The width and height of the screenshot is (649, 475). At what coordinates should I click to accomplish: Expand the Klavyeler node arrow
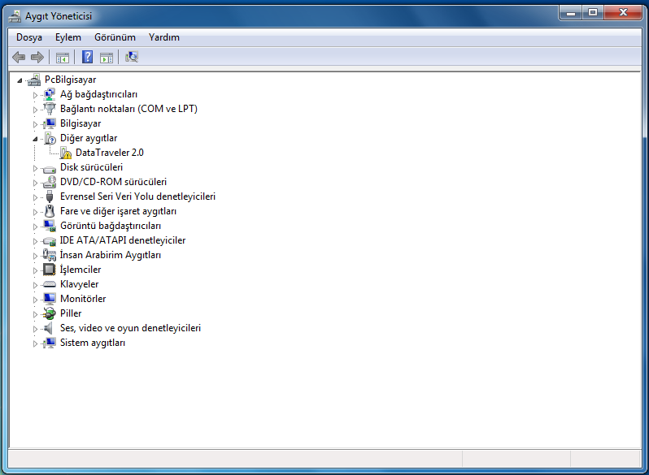[x=35, y=285]
